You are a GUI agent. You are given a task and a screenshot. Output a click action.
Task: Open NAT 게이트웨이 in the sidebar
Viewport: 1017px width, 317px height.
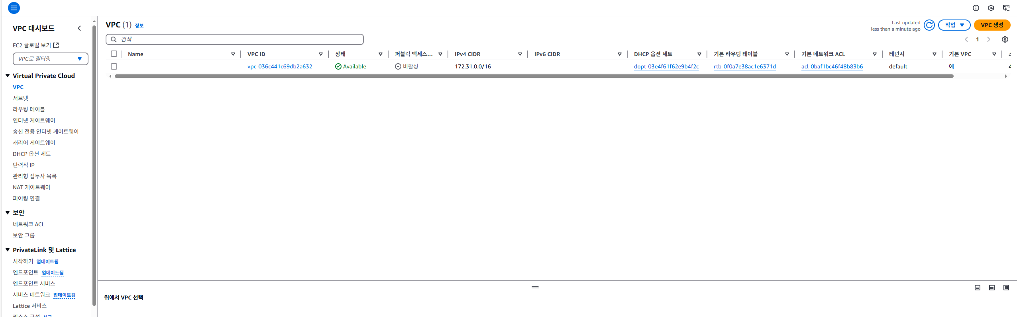[31, 187]
